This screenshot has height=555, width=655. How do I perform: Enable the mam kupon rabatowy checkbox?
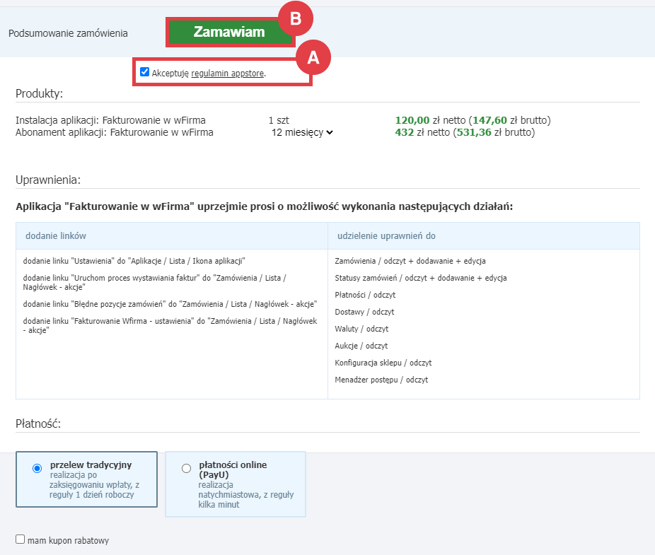tap(21, 538)
